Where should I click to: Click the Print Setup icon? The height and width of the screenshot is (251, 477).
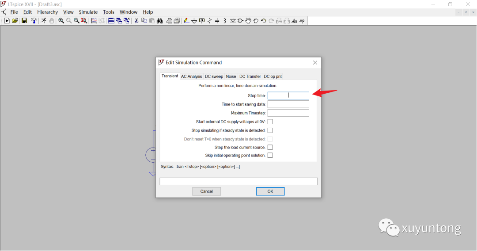pyautogui.click(x=169, y=21)
